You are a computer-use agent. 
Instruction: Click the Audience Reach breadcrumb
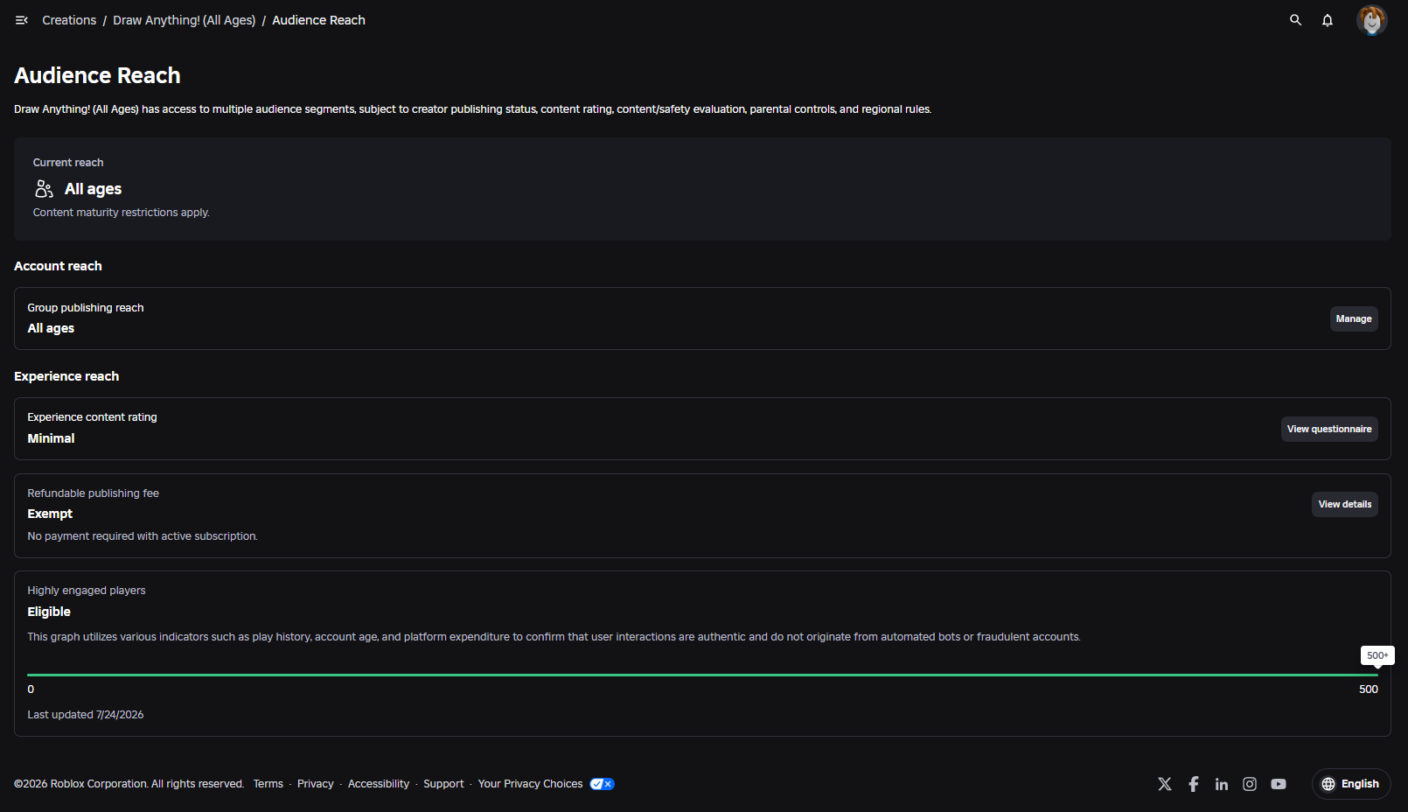point(318,20)
